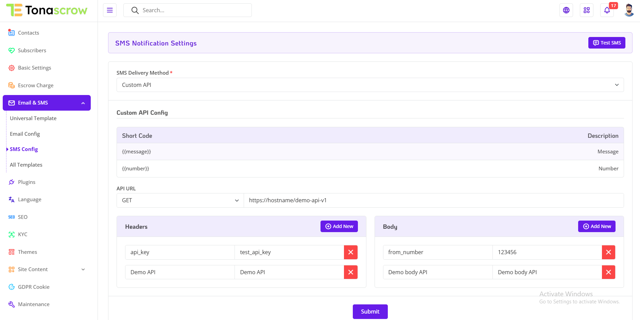Delete the api_key header row
The width and height of the screenshot is (640, 320).
[351, 252]
